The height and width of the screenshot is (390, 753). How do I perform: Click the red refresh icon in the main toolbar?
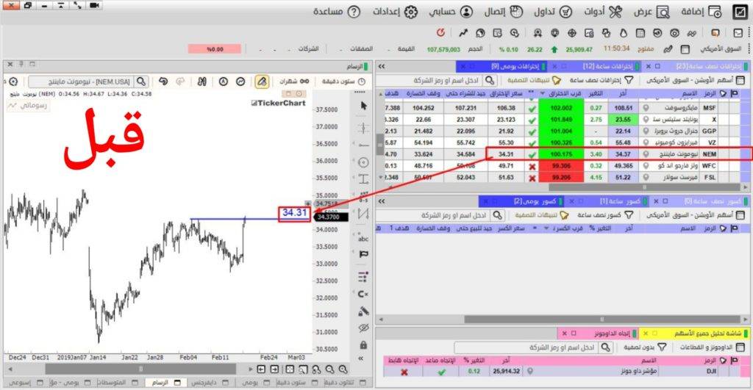click(441, 32)
